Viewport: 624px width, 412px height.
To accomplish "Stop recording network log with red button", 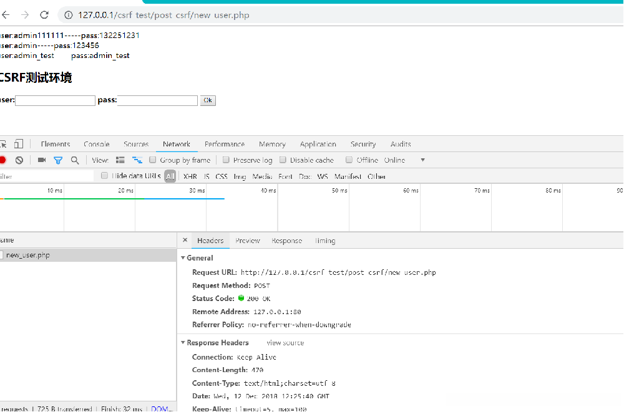I will (2, 160).
